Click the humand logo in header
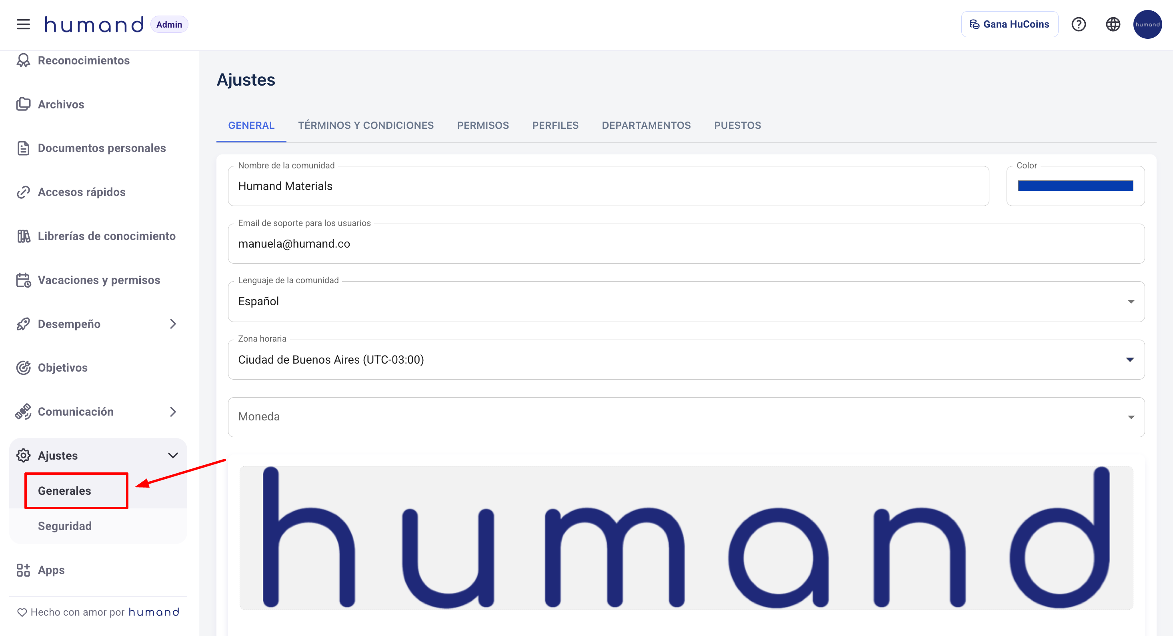 coord(94,24)
